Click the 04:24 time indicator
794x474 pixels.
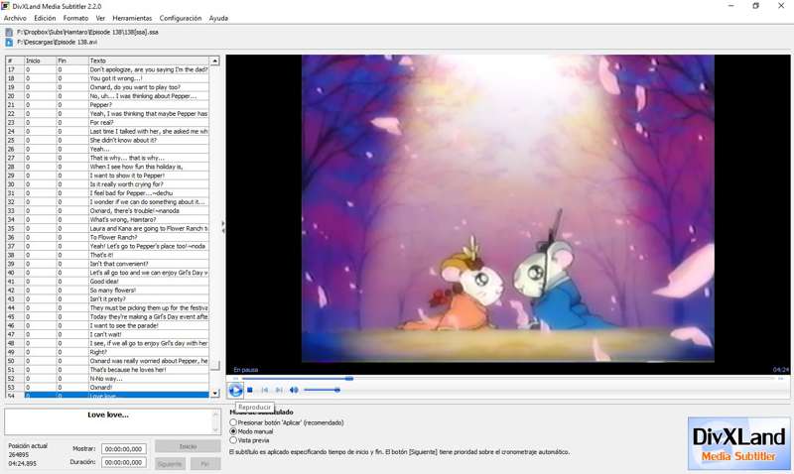(780, 370)
